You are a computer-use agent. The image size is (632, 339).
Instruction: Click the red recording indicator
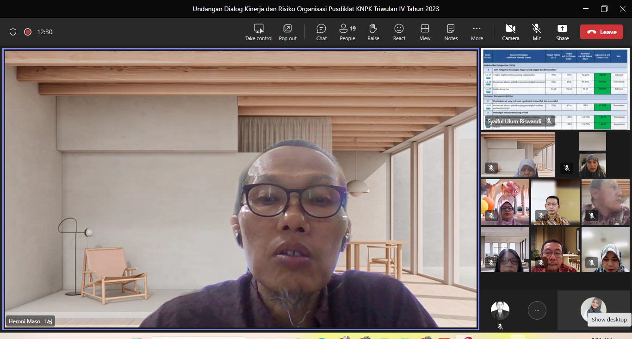point(28,32)
